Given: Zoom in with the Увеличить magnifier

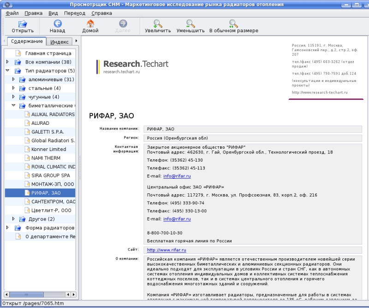Looking at the screenshot, I should 158,23.
